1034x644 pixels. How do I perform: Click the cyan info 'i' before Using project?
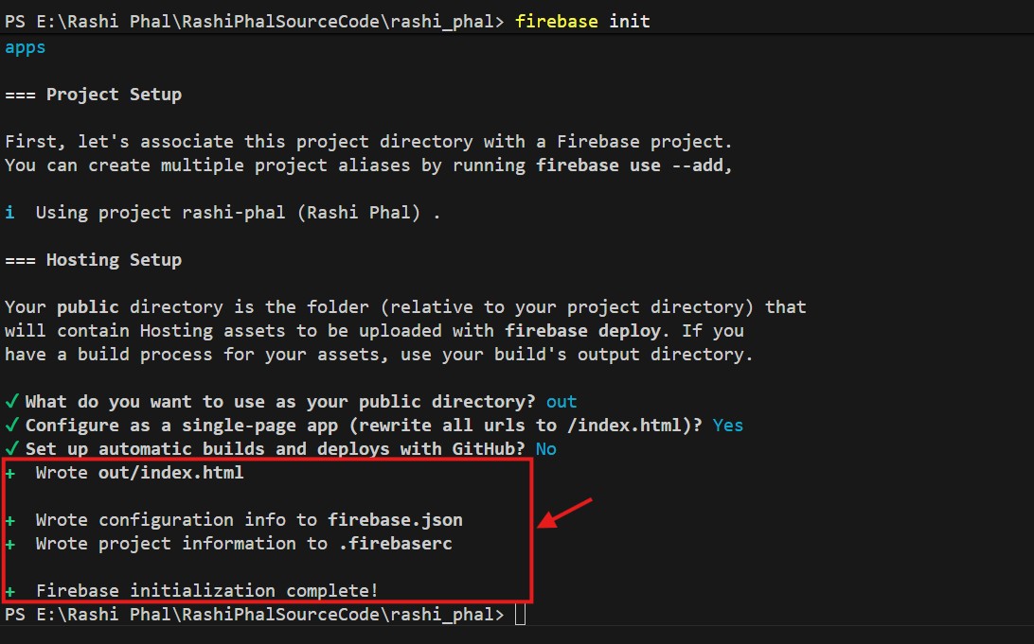pyautogui.click(x=9, y=213)
